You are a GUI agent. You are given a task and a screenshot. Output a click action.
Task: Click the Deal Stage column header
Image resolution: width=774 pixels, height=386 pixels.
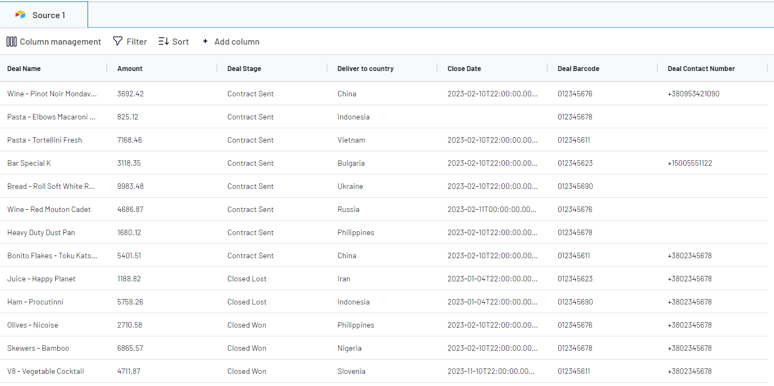point(244,68)
